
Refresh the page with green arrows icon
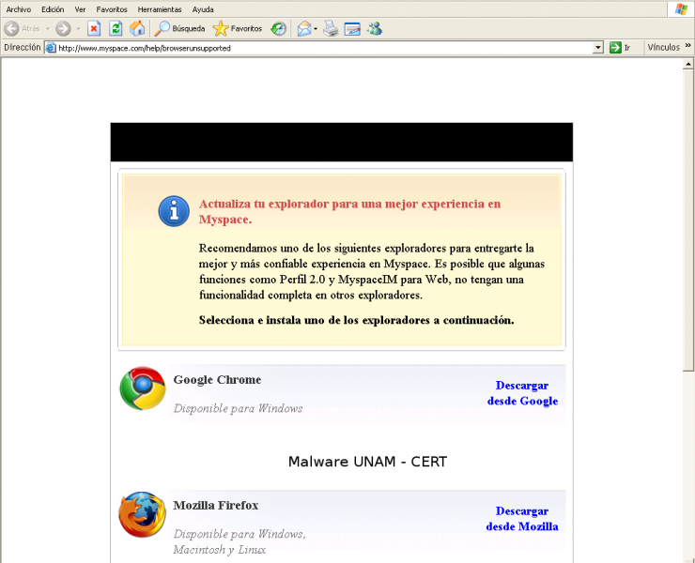tap(116, 29)
